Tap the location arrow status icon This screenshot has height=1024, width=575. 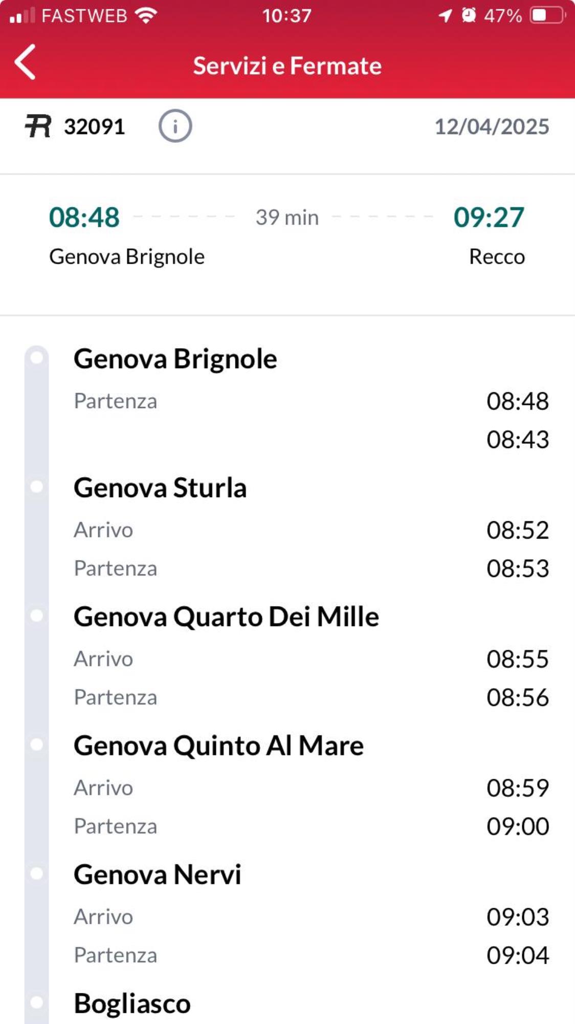coord(445,15)
